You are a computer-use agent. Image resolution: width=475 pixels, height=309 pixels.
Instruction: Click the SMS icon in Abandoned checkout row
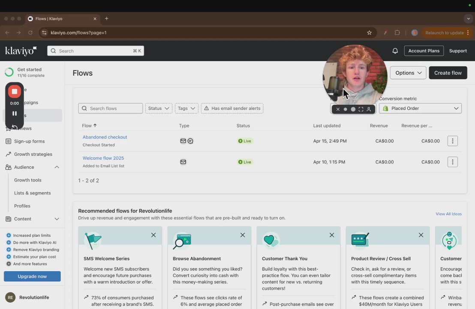190,141
